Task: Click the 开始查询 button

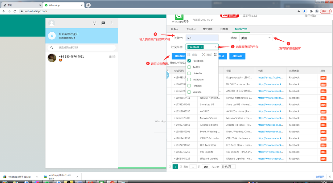Action: [179, 56]
